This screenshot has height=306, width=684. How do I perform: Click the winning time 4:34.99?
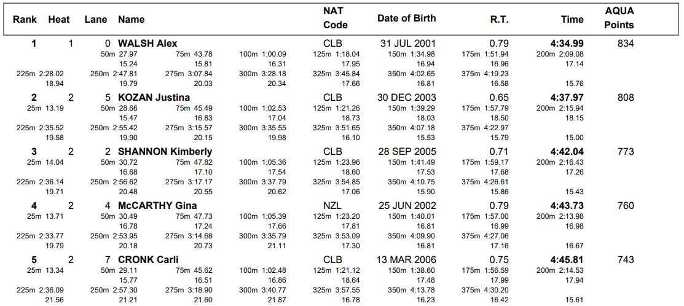(567, 44)
